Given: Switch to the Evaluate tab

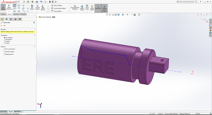Looking at the screenshot, I should [x=16, y=14].
